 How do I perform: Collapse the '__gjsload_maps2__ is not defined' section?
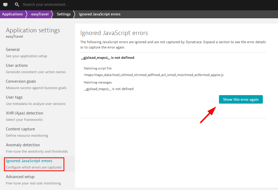(x=108, y=58)
